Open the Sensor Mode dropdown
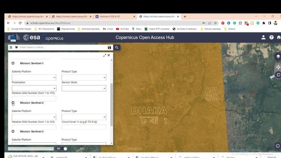The width and height of the screenshot is (281, 158). 84,88
